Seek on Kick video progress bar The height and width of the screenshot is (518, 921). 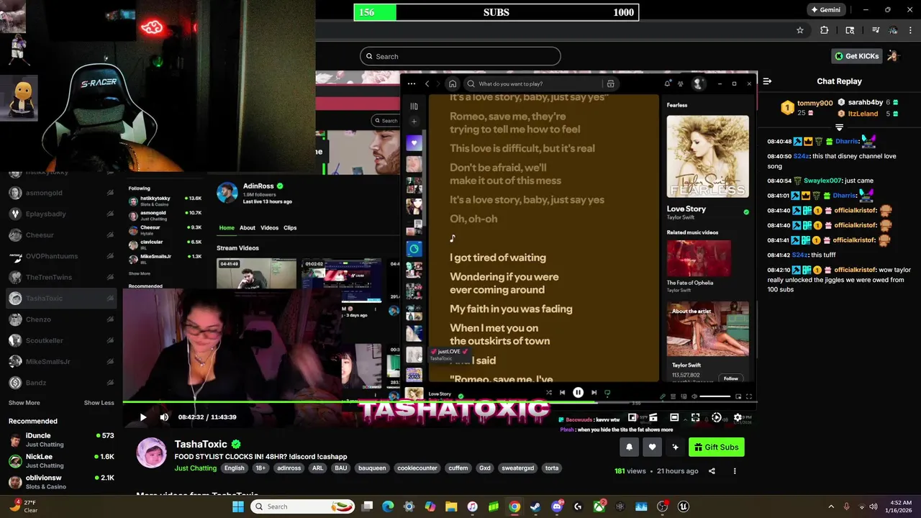pyautogui.click(x=439, y=402)
